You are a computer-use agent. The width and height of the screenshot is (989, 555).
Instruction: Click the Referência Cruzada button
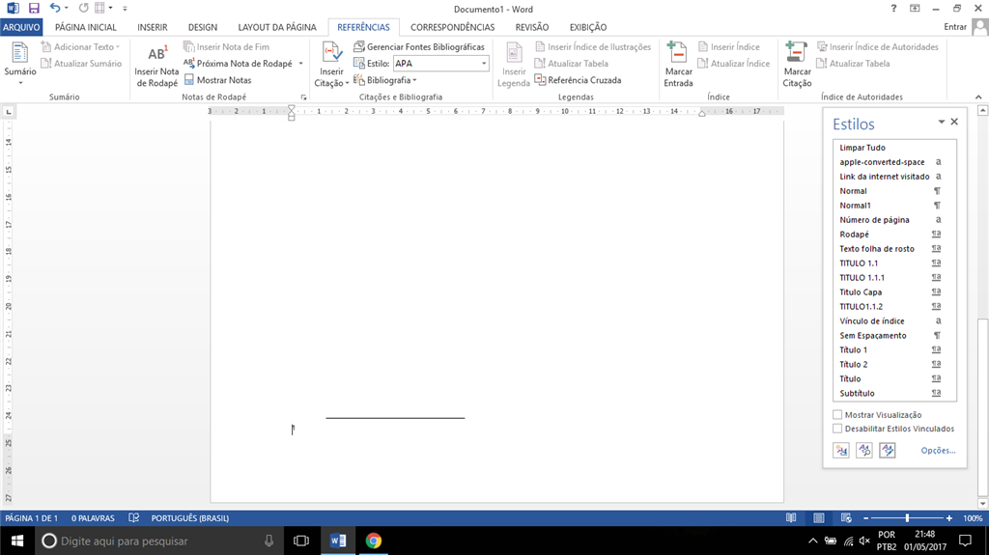tap(578, 80)
